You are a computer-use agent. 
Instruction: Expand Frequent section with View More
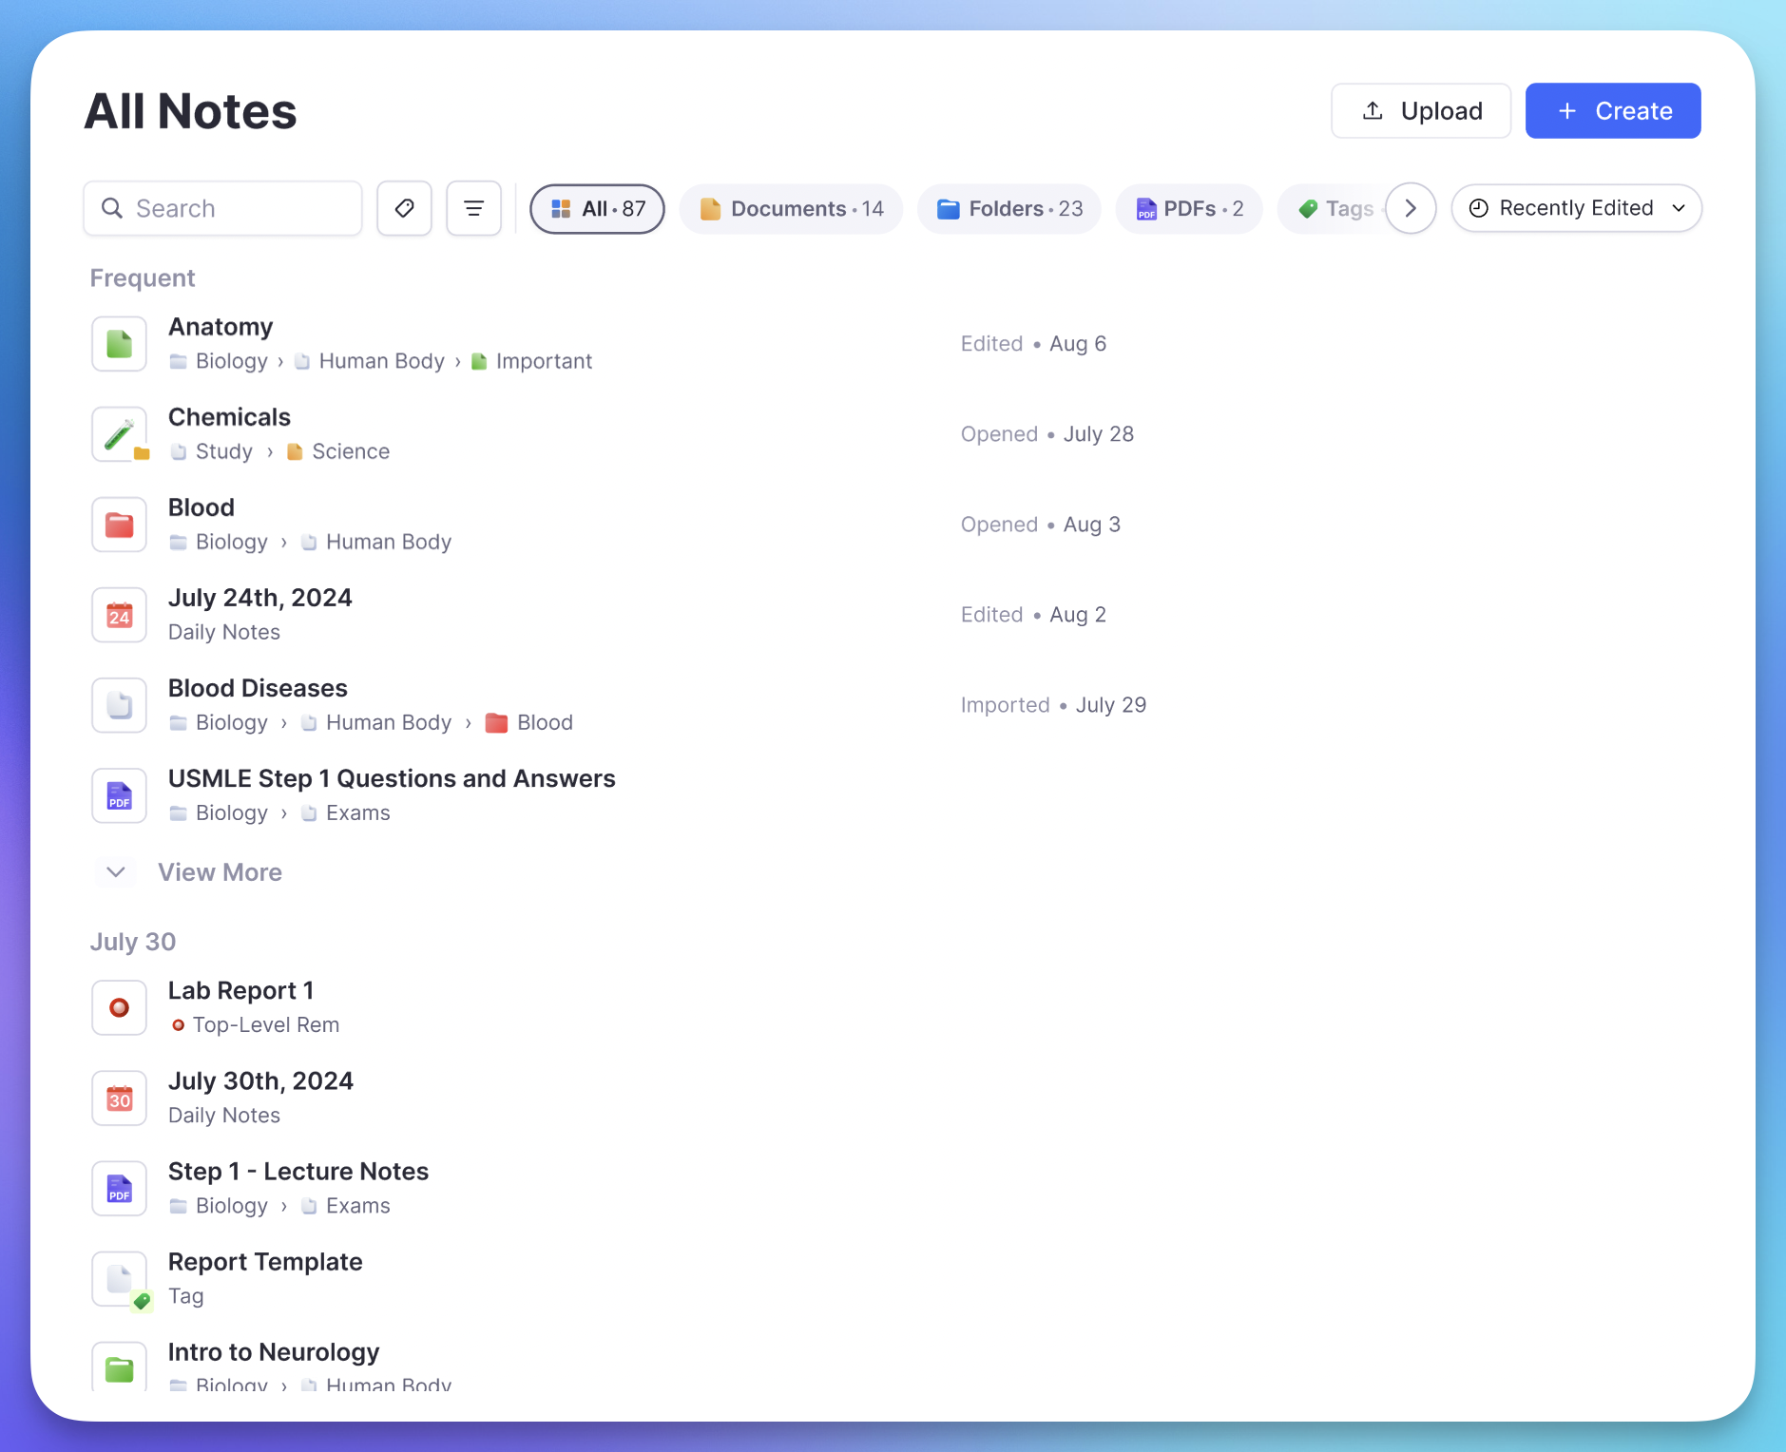click(220, 871)
